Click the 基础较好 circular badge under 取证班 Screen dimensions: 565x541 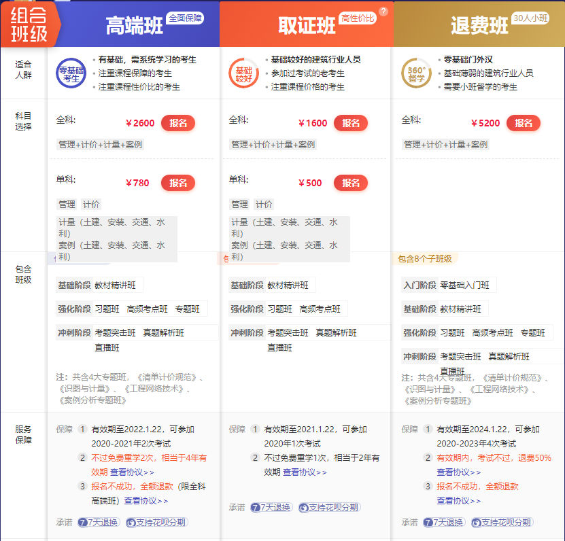pyautogui.click(x=243, y=73)
